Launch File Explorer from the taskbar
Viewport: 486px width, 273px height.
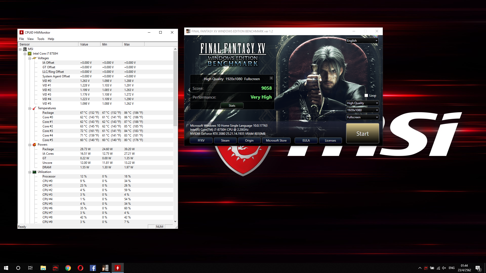click(43, 268)
